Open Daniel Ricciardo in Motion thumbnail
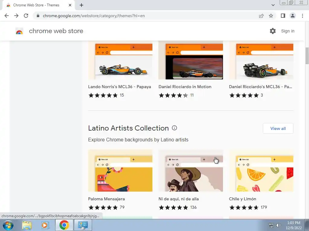Viewport: 309px width, 231px height. (x=191, y=60)
